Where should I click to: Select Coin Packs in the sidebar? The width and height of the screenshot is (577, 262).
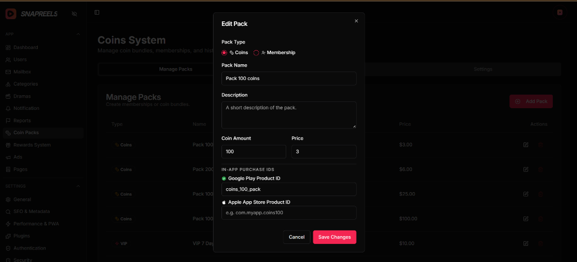(43, 132)
